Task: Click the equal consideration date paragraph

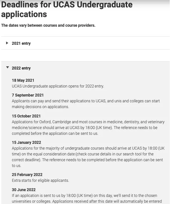Action: point(88,157)
